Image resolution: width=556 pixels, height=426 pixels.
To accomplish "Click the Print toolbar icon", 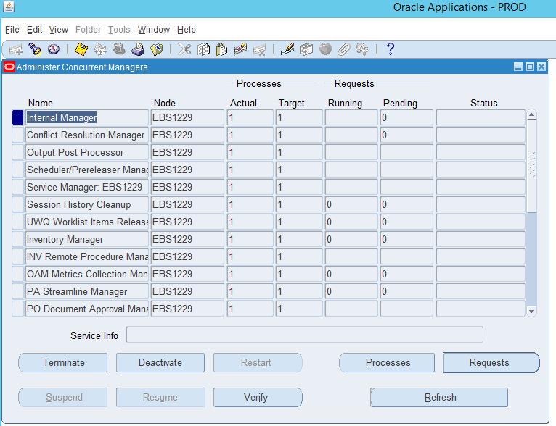I will coord(138,49).
